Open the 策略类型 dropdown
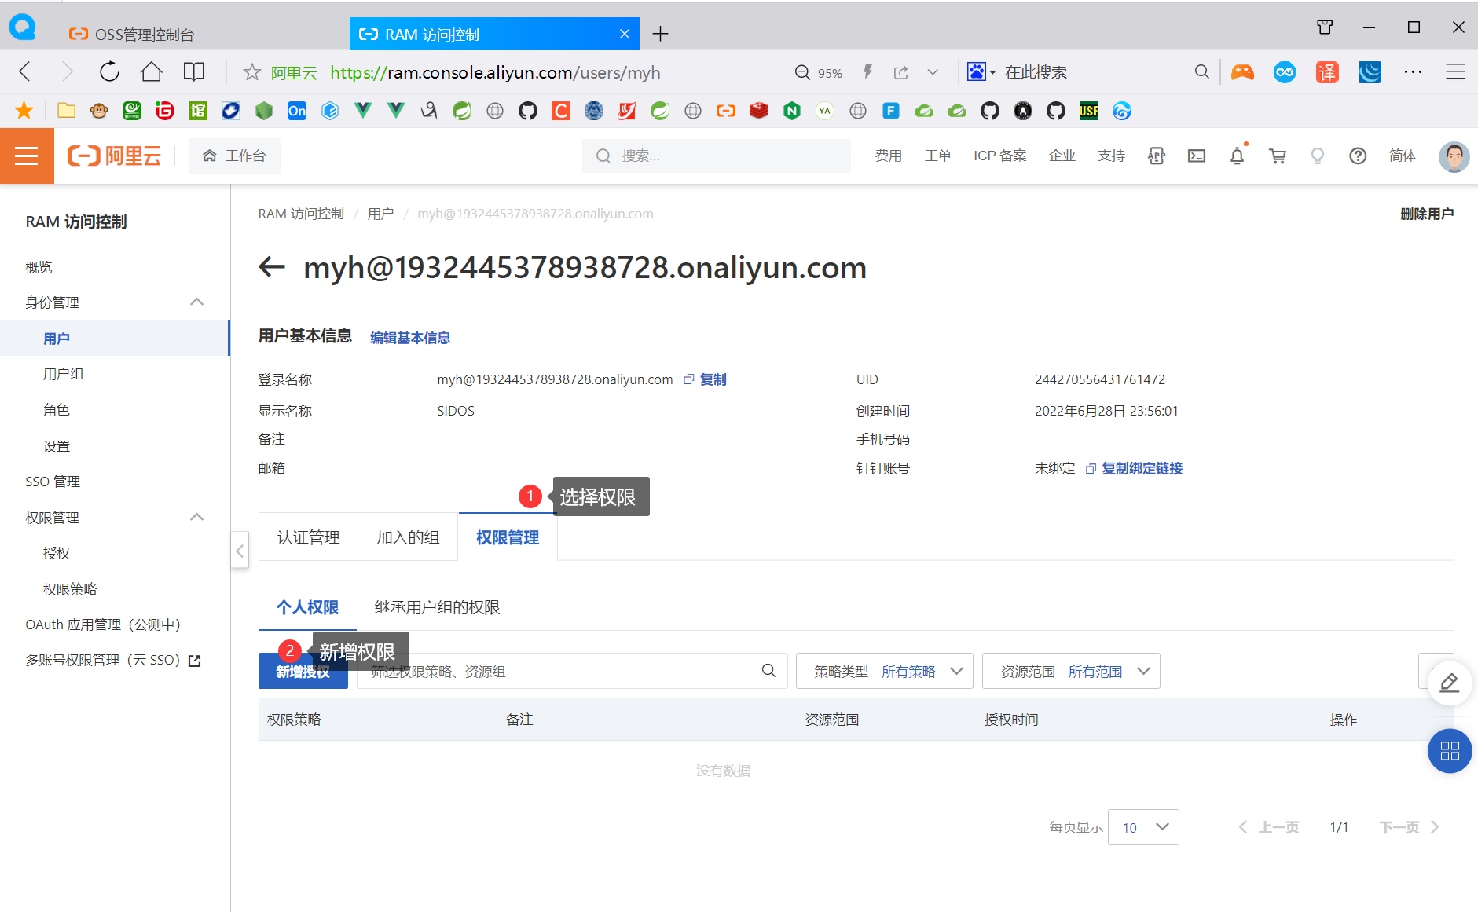The height and width of the screenshot is (912, 1478). (x=884, y=672)
